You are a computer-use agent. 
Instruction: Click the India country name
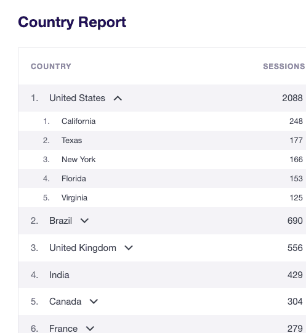point(59,275)
